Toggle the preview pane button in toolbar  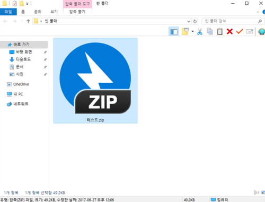pos(174,32)
